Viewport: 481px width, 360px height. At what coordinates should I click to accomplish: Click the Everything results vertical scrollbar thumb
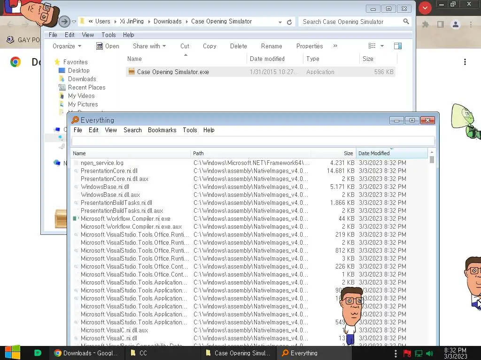click(x=432, y=159)
